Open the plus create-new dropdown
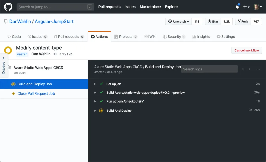This screenshot has width=266, height=162. point(246,7)
